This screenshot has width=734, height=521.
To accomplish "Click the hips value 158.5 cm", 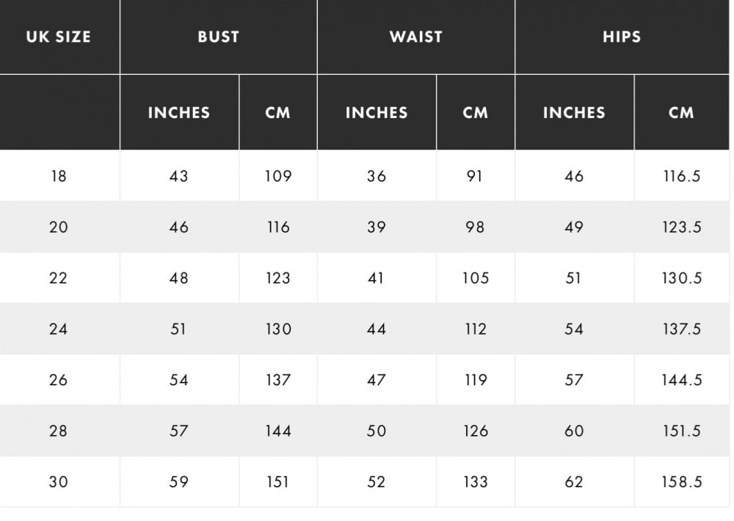I will [682, 481].
